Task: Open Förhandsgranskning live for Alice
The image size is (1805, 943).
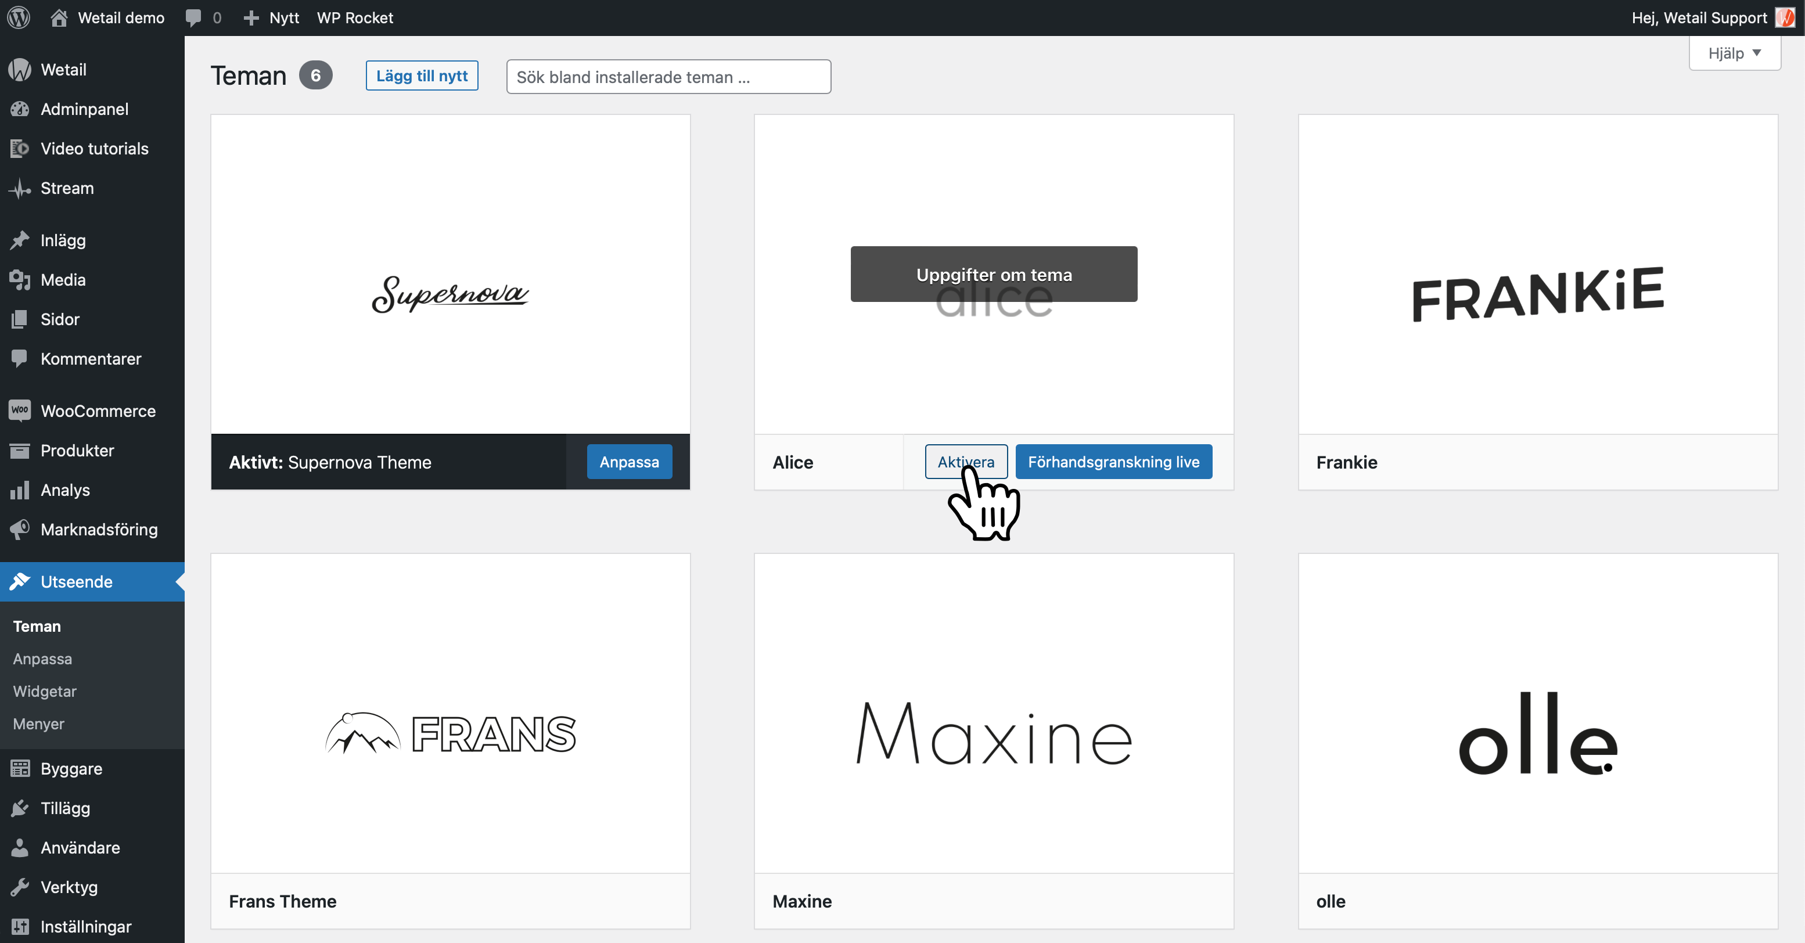Action: click(x=1113, y=462)
